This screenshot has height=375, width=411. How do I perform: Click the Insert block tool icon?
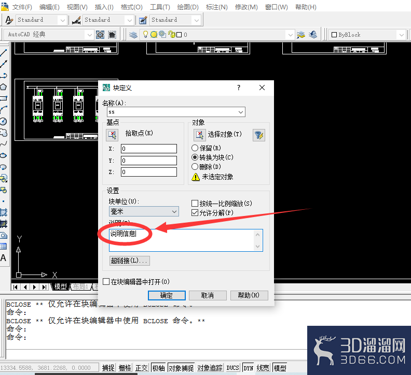click(4, 179)
